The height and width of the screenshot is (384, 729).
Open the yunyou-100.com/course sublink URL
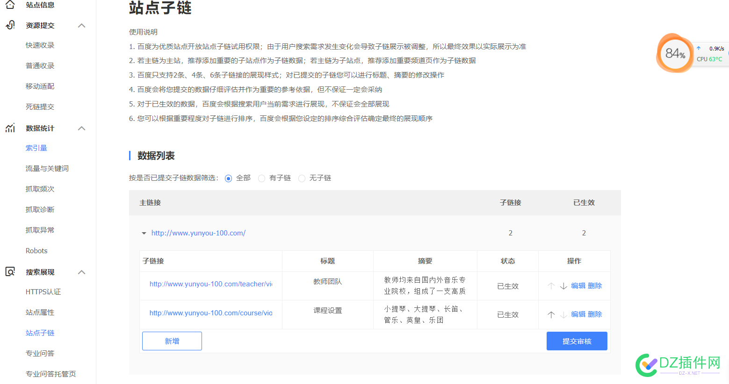click(x=211, y=313)
